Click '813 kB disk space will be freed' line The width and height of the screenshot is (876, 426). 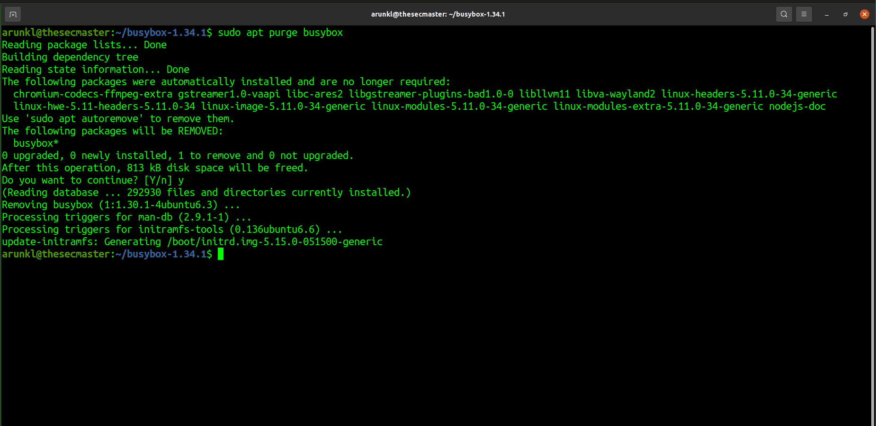[155, 168]
